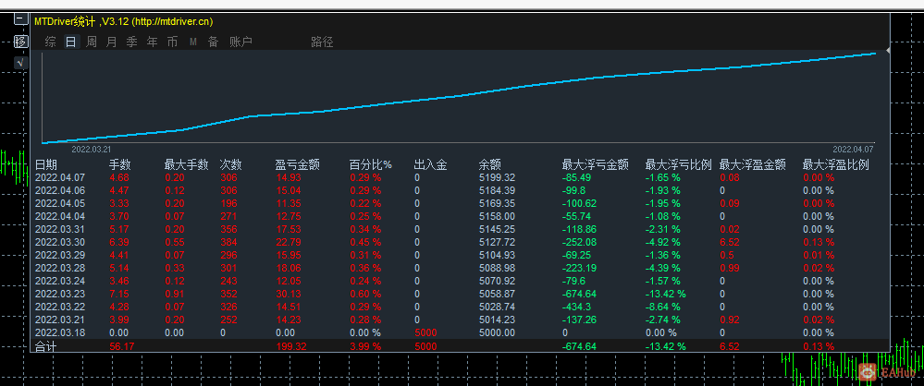Click the EAHub logo icon
Viewport: 924px width, 386px height.
click(x=867, y=370)
